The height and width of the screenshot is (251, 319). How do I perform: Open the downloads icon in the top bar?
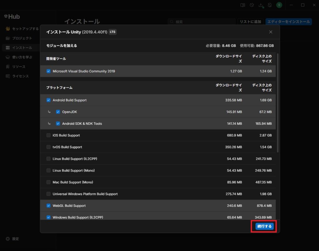pos(261,5)
